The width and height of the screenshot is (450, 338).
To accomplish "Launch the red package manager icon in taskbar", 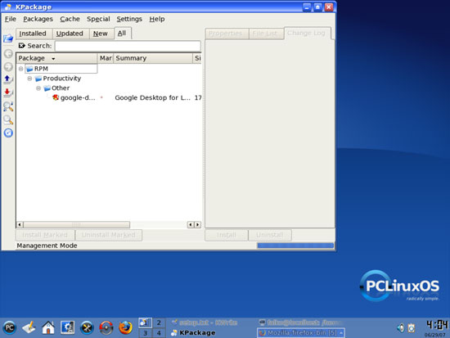I will (x=106, y=327).
